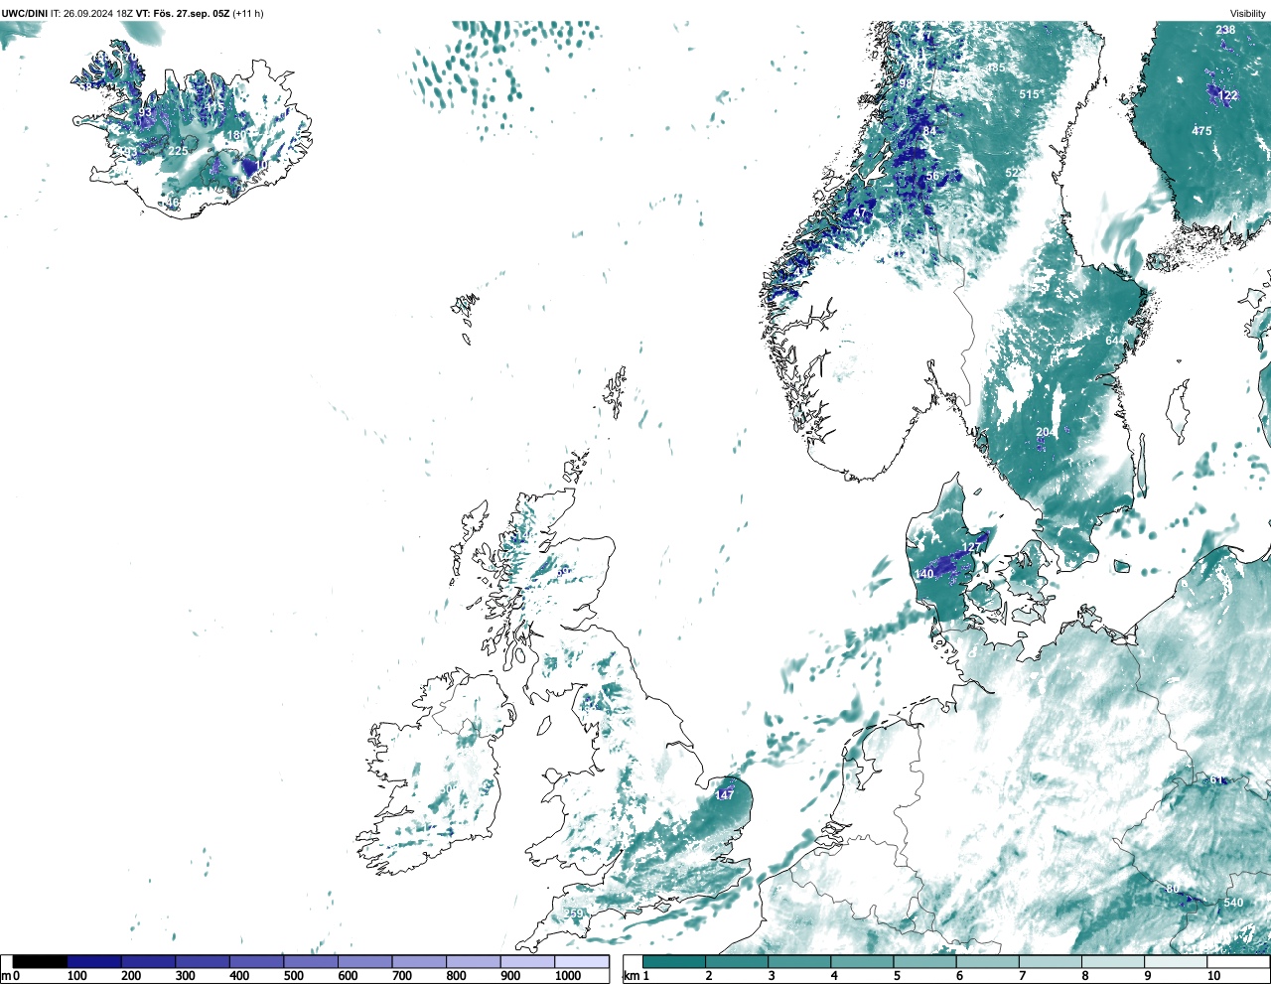Click the '644' value on Sweden's east coast
The image size is (1271, 984).
(1115, 341)
